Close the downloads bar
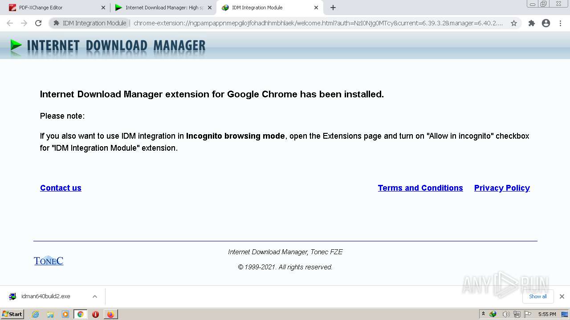Screen dimensions: 570x320 tap(562, 296)
